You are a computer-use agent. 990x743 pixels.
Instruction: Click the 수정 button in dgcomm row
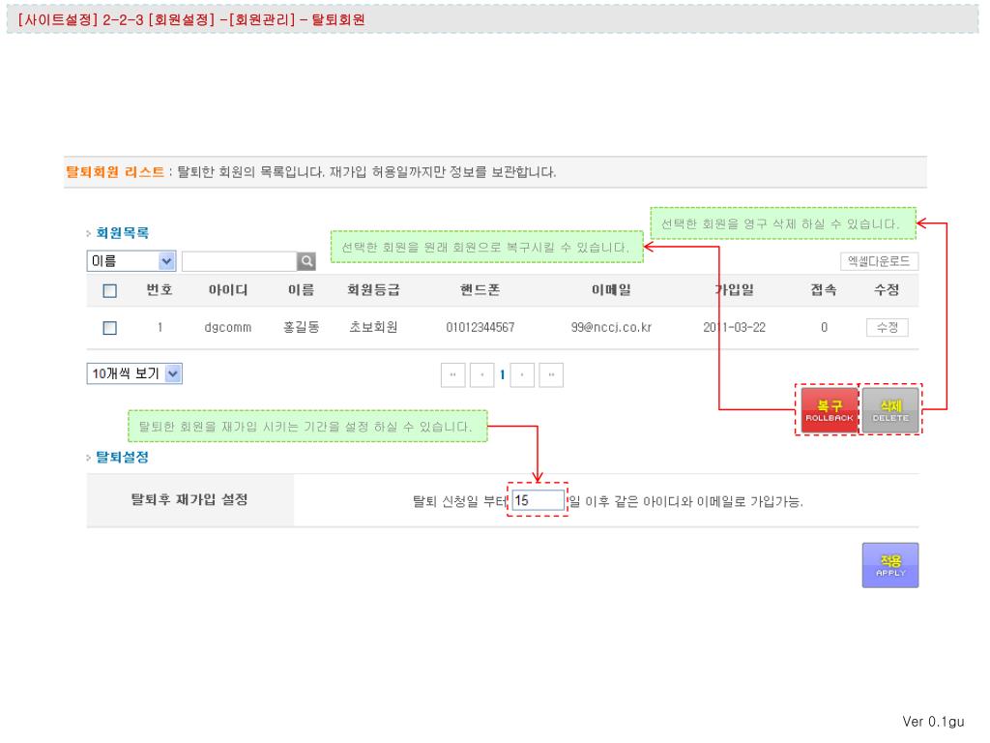(888, 327)
